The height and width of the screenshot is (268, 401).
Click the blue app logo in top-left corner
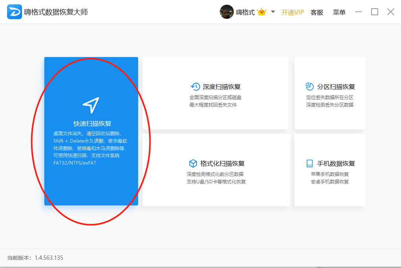(x=15, y=12)
